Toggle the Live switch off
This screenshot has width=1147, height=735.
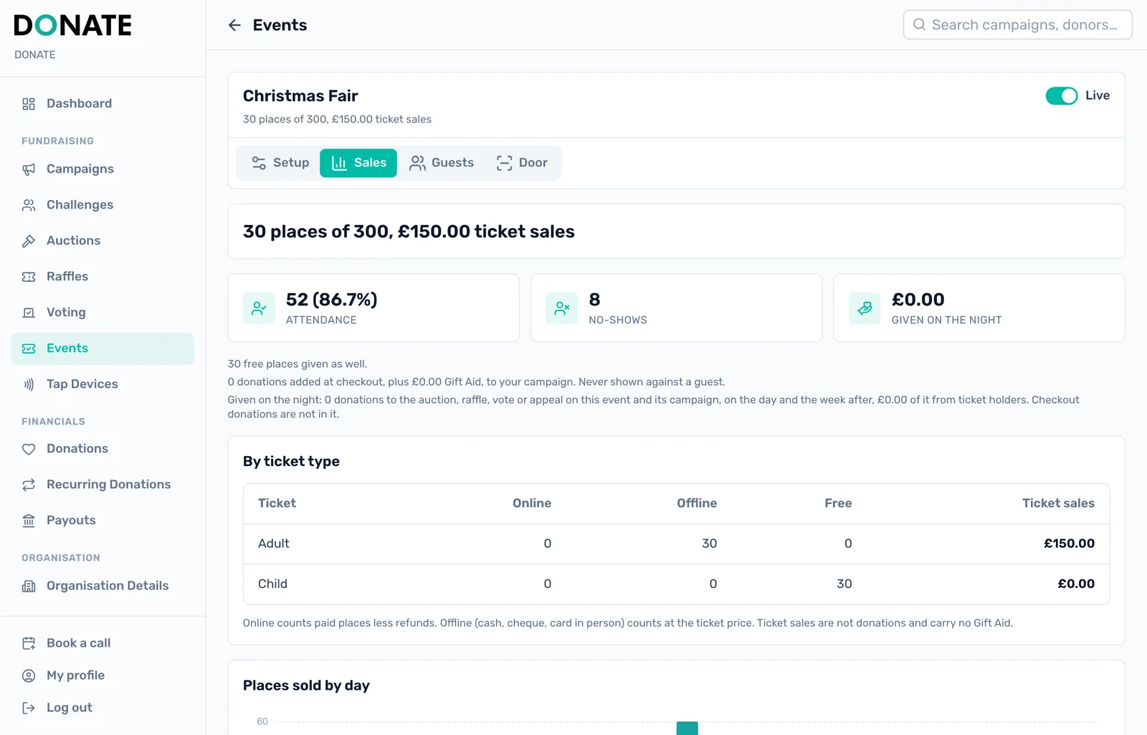[x=1061, y=95]
